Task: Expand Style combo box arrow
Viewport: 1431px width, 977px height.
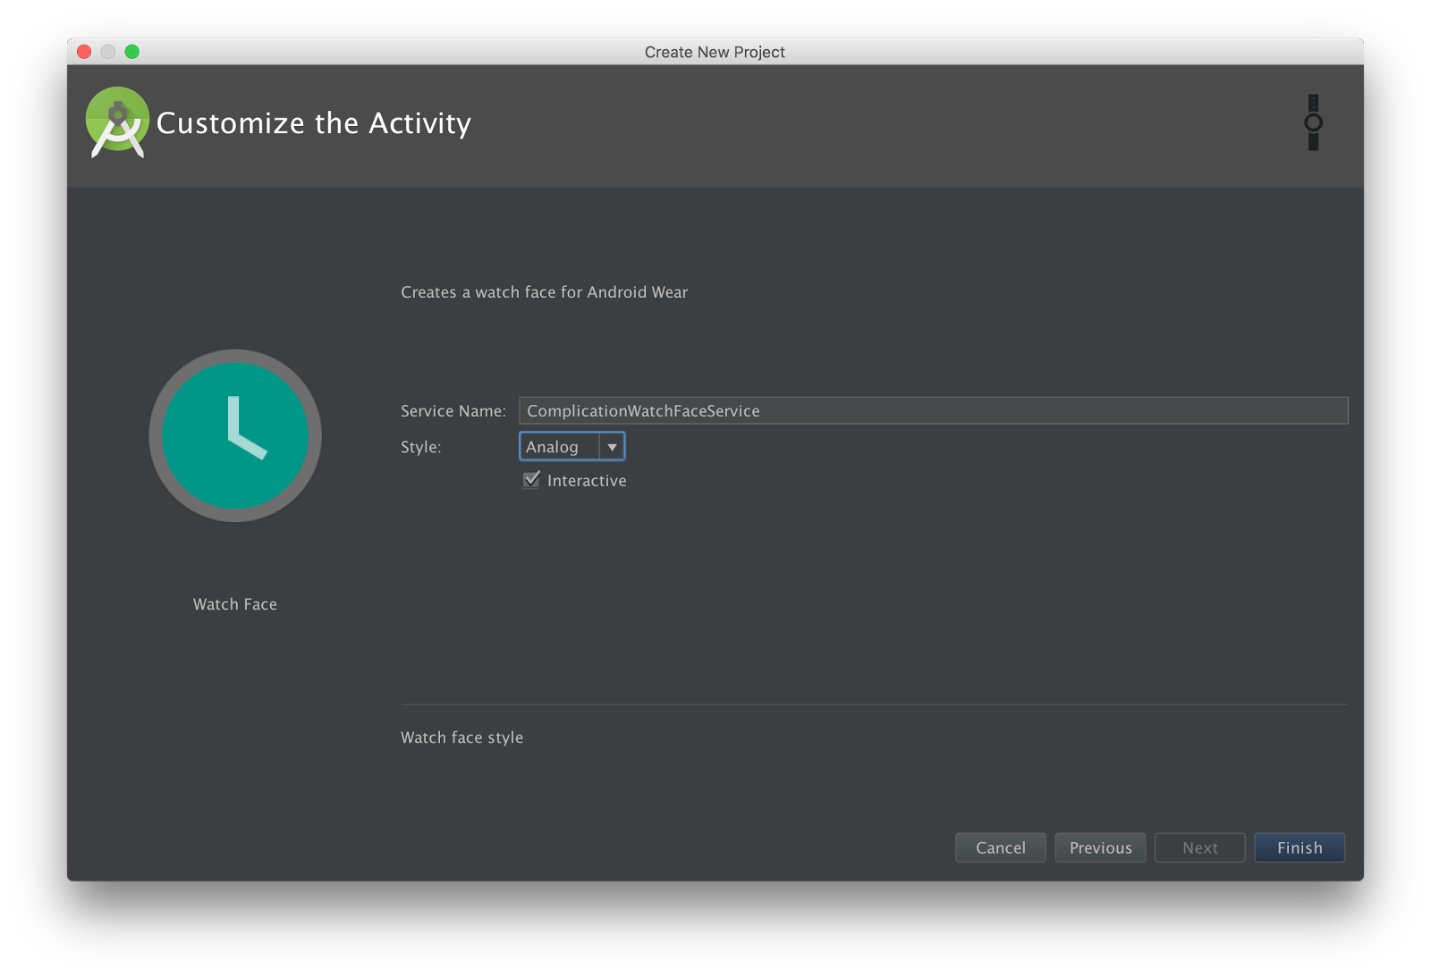Action: (612, 446)
